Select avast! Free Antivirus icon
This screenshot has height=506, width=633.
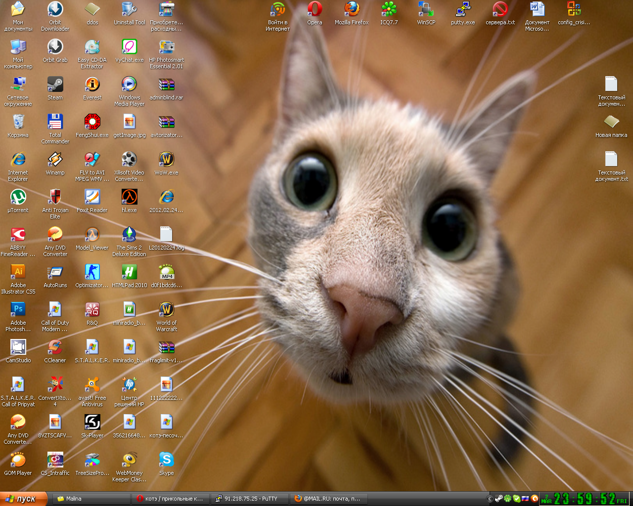click(92, 385)
